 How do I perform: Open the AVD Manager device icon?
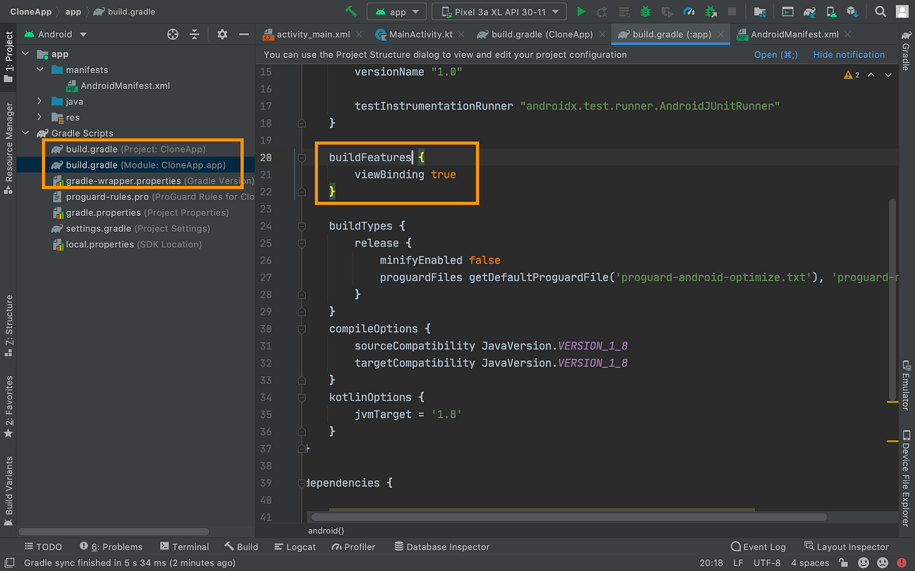[x=831, y=12]
